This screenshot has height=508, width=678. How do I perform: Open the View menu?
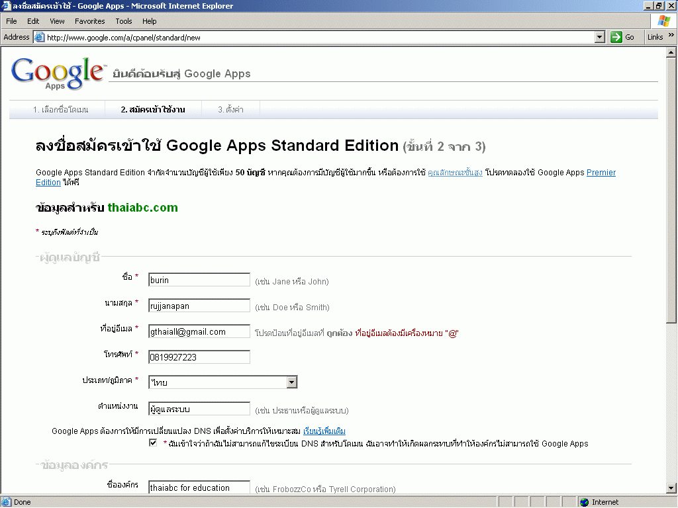(57, 21)
